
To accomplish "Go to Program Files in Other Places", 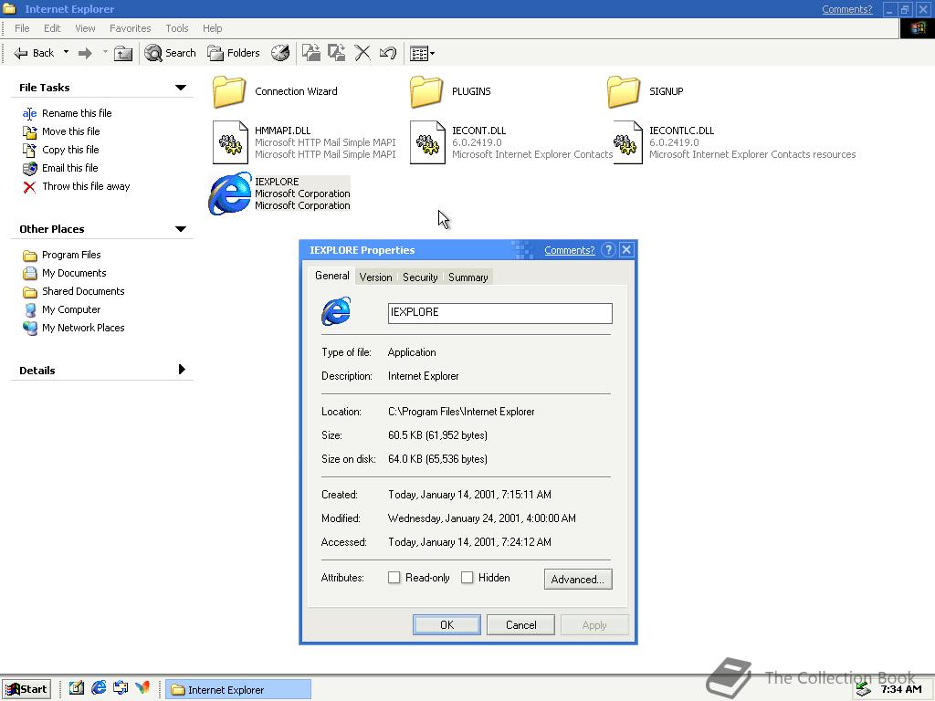I will tap(71, 255).
